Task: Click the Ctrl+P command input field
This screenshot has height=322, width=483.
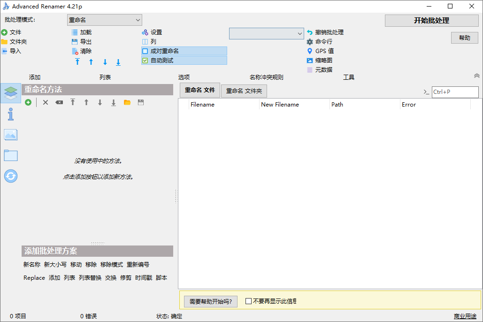Action: pos(455,92)
